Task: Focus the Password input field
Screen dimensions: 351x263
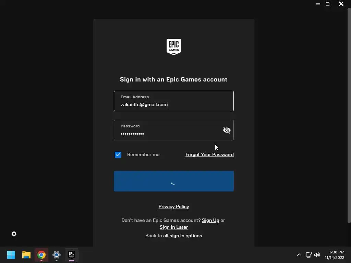Action: 174,130
